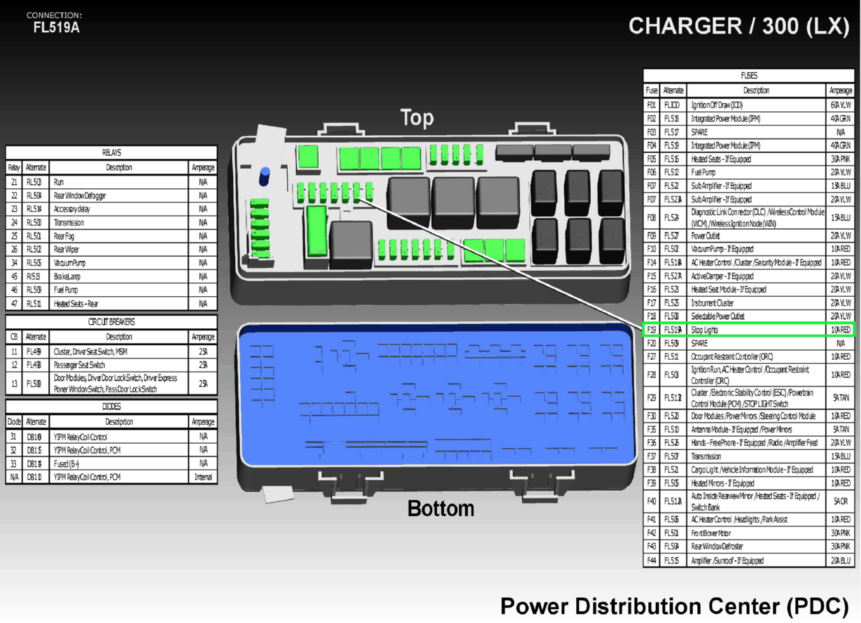
Task: Click 'Selectable Power Outlet' fuse F18
Action: click(720, 316)
